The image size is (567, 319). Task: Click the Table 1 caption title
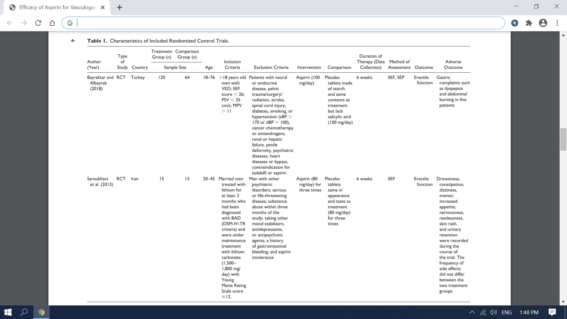pyautogui.click(x=158, y=41)
